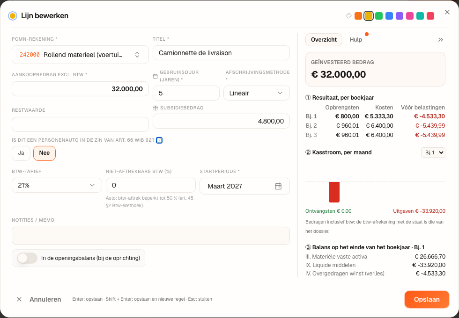
Task: Click the € -4.533,30 Vóór belastingen value
Action: coord(429,116)
